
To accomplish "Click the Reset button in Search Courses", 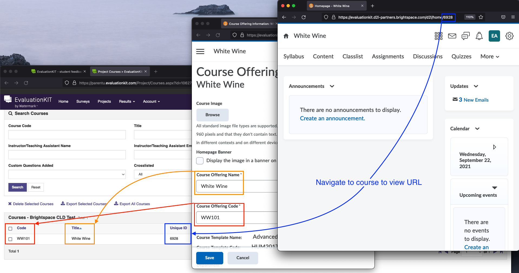I will (x=36, y=187).
